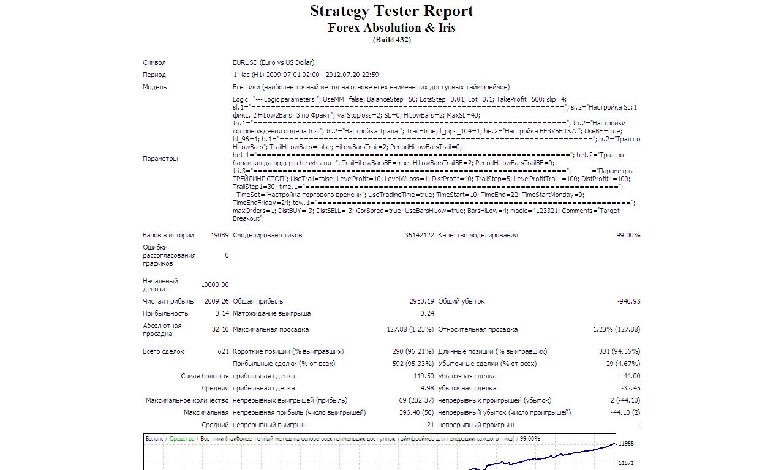Select the 'EURUSD (Euro vs US Dollar)' value

pyautogui.click(x=273, y=62)
